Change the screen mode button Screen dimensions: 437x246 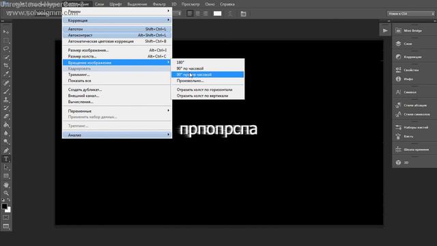point(6,226)
